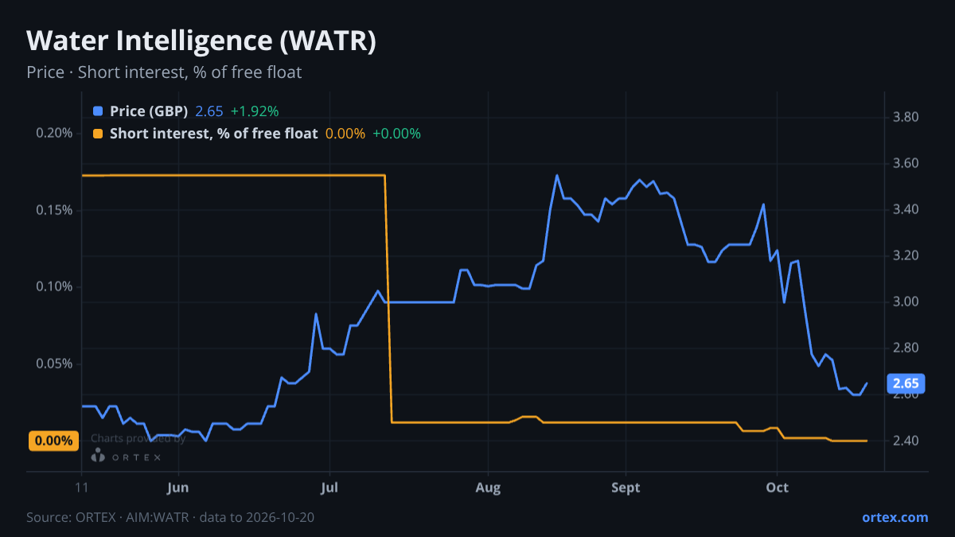This screenshot has height=537, width=955.
Task: Click the 3.40 right axis label
Action: point(906,209)
